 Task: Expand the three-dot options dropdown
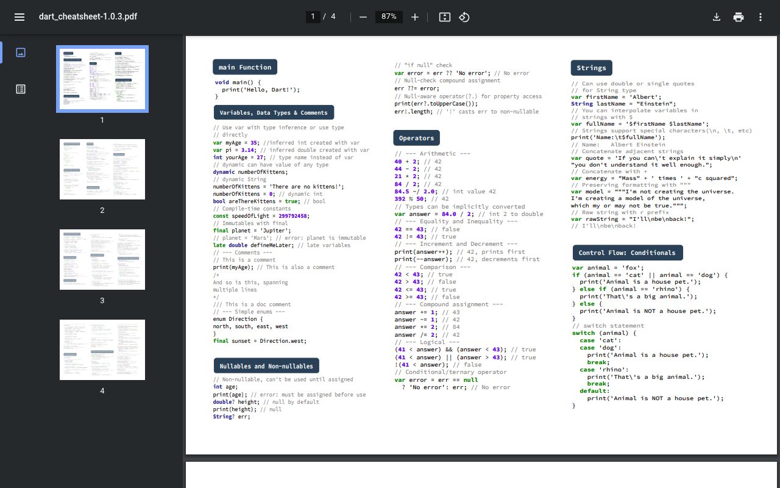coord(760,17)
